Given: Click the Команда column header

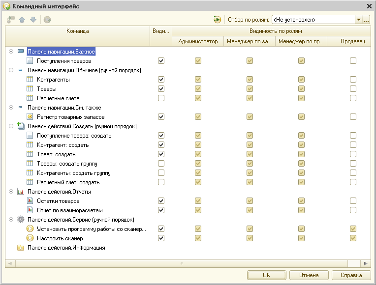Looking at the screenshot, I should [x=77, y=36].
